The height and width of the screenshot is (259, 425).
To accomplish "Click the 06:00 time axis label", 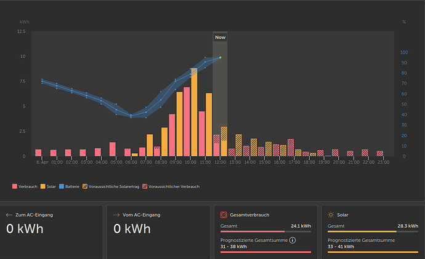I will pos(131,162).
